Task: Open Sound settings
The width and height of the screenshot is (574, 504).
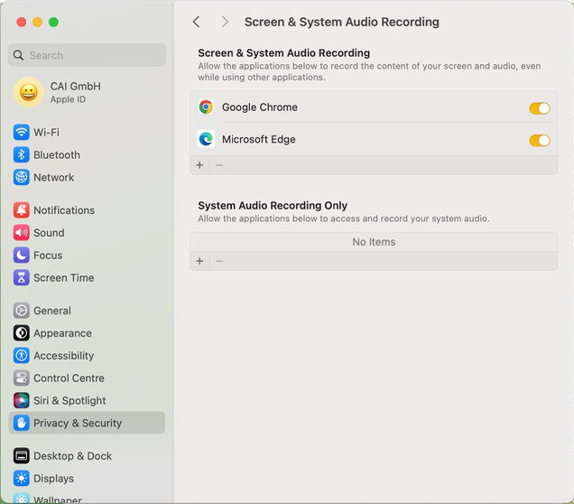Action: pyautogui.click(x=87, y=233)
